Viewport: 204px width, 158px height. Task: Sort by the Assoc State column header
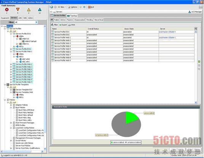click(x=141, y=29)
